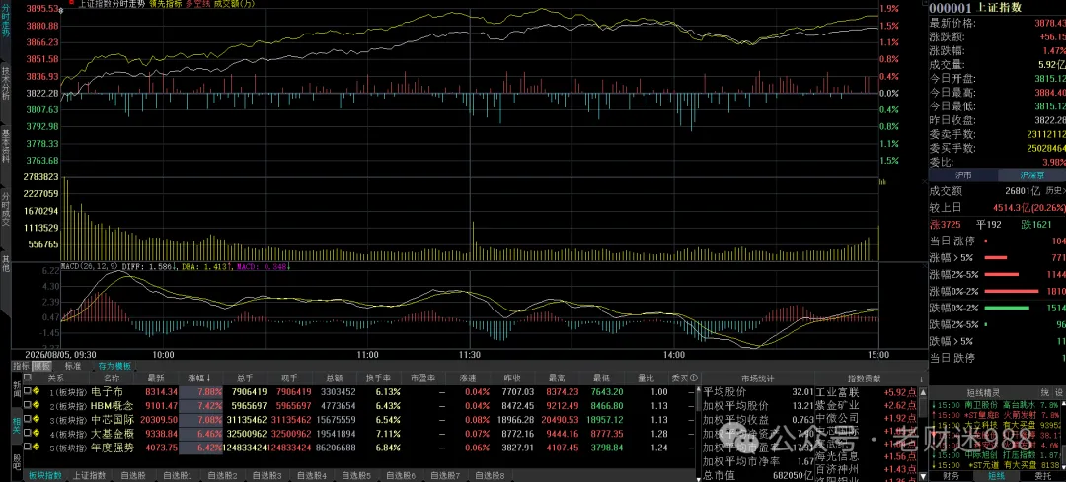Open the 统 statistics icon in 短线精灵
The image size is (1066, 482).
[1045, 392]
